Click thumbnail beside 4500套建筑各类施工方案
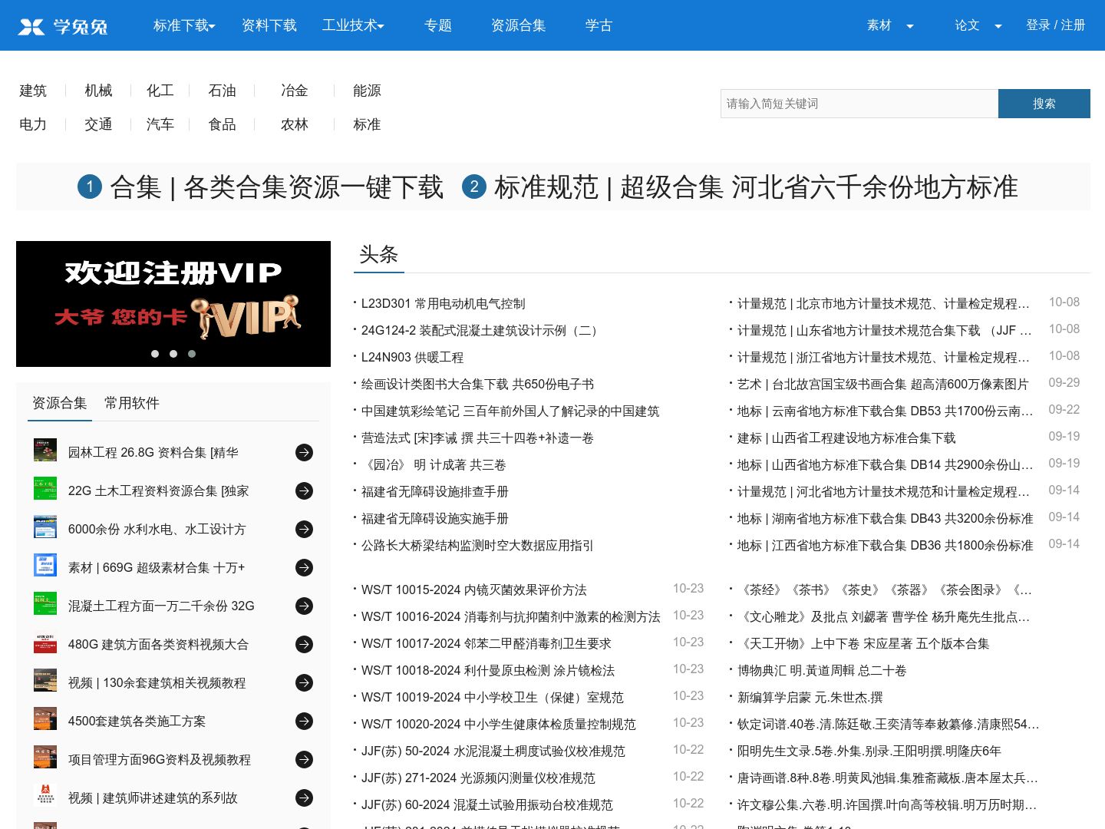Viewport: 1105px width, 829px height. click(45, 718)
